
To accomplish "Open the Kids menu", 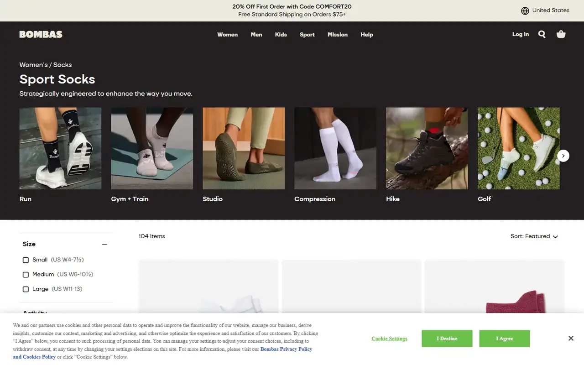I will [x=281, y=35].
